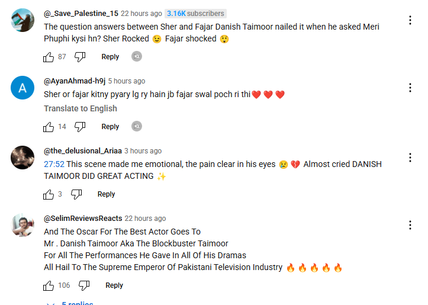Open options menu for _Save_Palestine_15 comment
Image resolution: width=428 pixels, height=305 pixels.
point(410,20)
